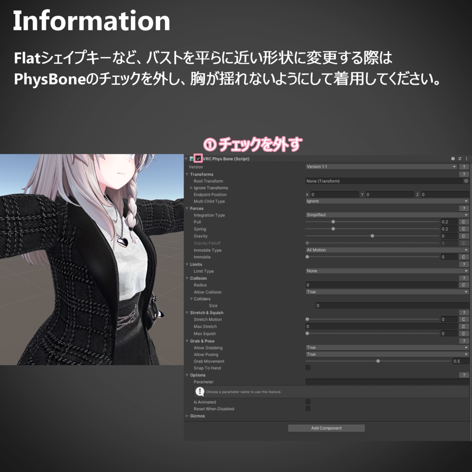Viewport: 472px width, 472px height.
Task: Click the Pull slider handle
Action: pyautogui.click(x=333, y=222)
